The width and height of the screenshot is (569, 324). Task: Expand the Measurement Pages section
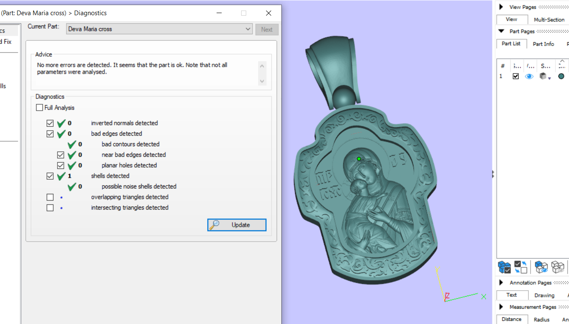pyautogui.click(x=501, y=307)
